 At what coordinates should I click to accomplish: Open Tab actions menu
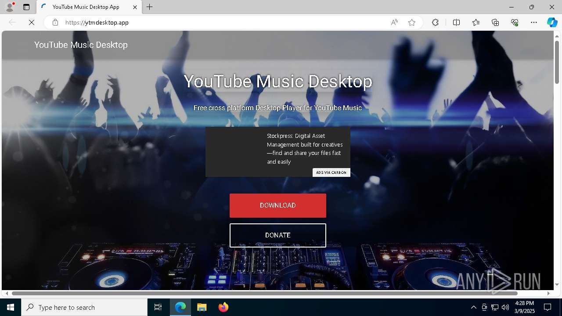(x=26, y=7)
